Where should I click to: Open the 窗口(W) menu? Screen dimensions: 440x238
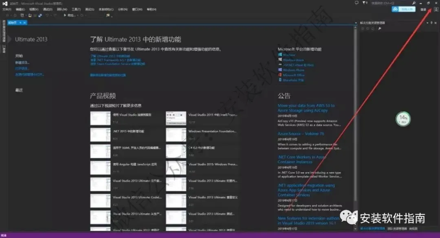pyautogui.click(x=137, y=9)
